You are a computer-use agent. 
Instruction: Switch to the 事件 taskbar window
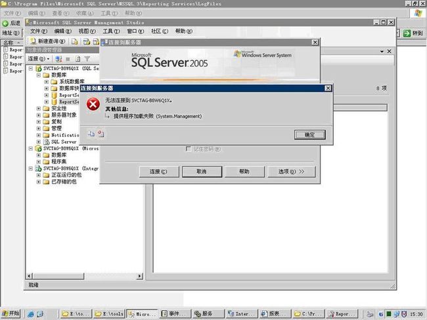(175, 313)
